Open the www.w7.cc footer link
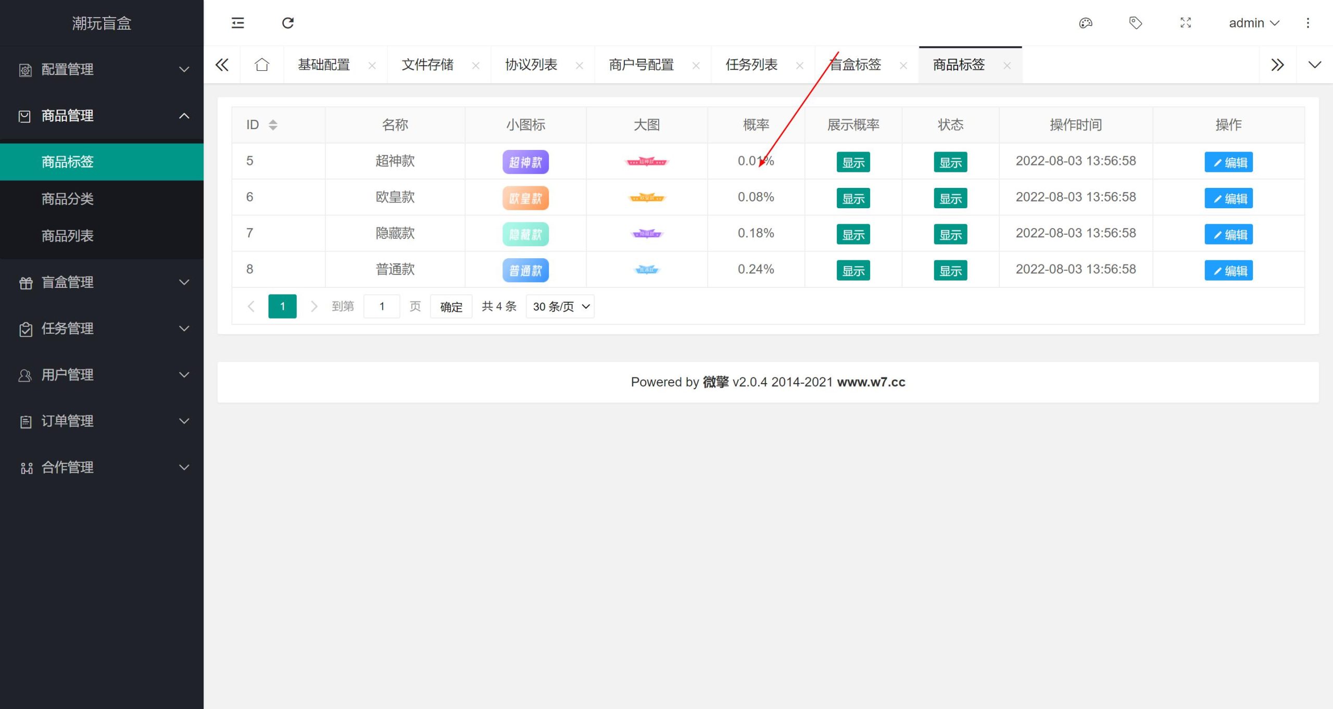 click(871, 382)
